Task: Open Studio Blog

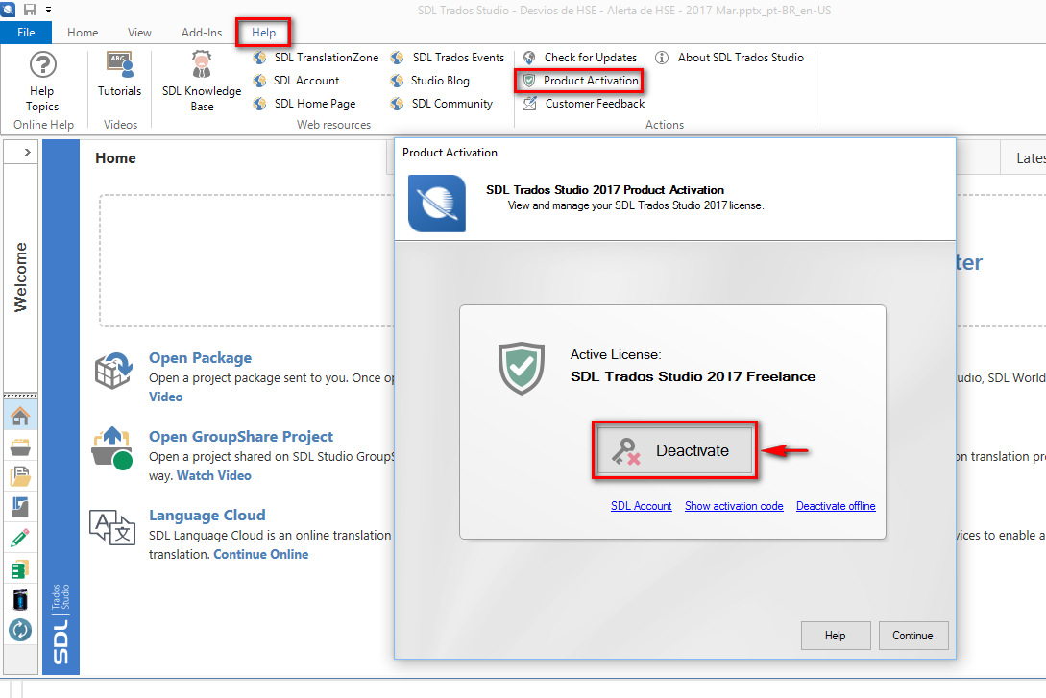Action: tap(430, 81)
